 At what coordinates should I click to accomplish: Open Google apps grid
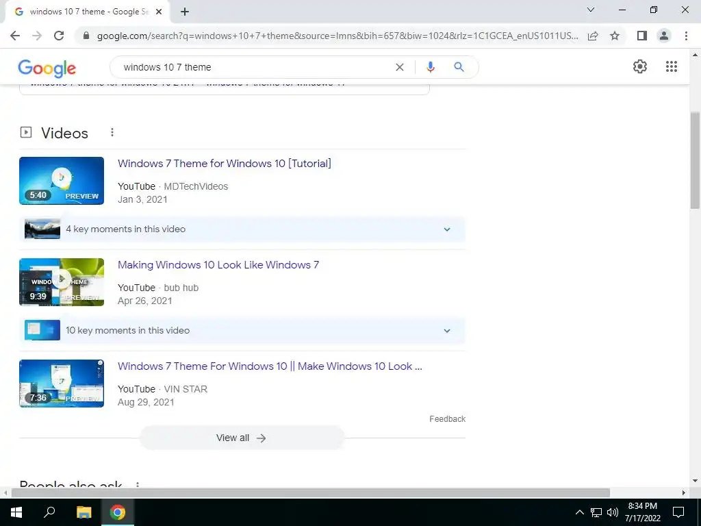tap(672, 66)
